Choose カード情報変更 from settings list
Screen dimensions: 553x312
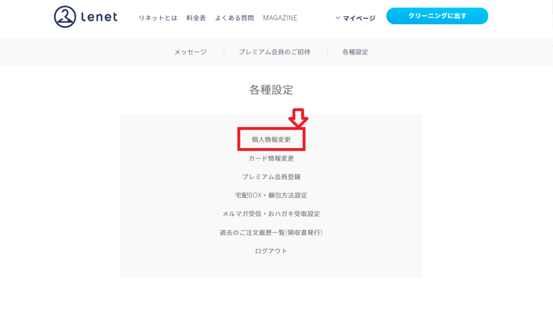pos(271,158)
